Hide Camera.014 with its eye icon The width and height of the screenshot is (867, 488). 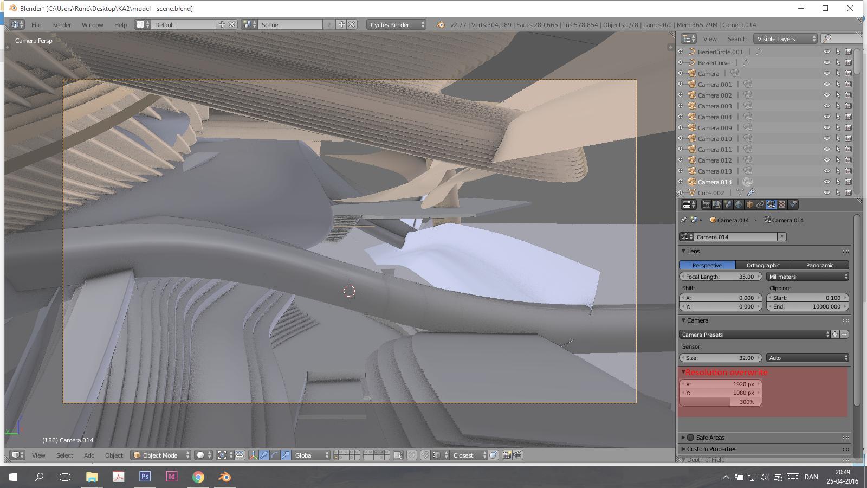pos(827,182)
